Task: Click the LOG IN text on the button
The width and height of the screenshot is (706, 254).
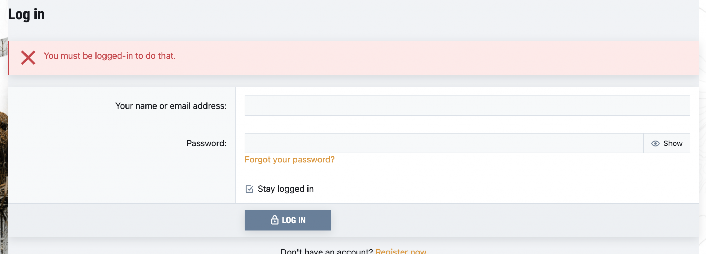Action: coord(294,220)
